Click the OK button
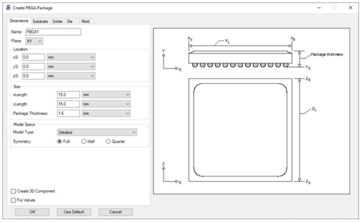This screenshot has height=222, width=363. (32, 212)
